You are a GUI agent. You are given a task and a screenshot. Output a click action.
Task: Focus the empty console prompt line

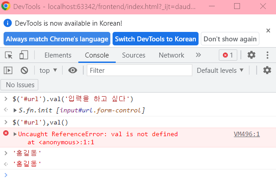(138, 175)
